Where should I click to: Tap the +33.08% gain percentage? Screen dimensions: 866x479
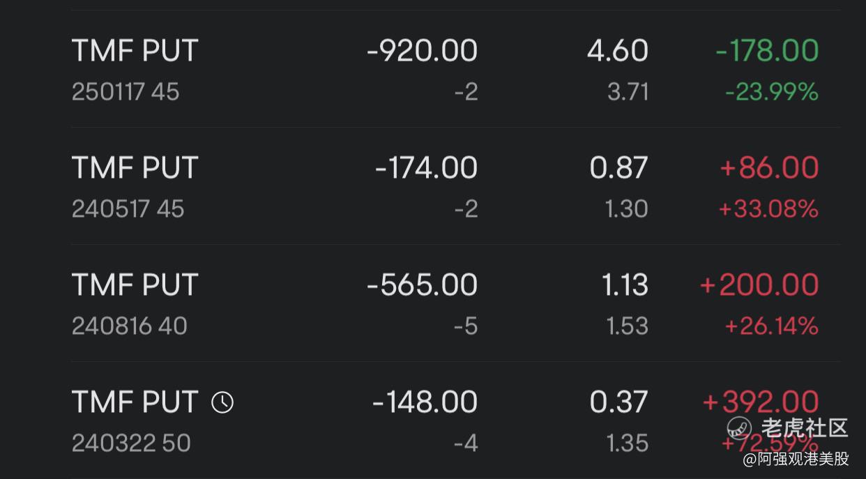coord(768,209)
